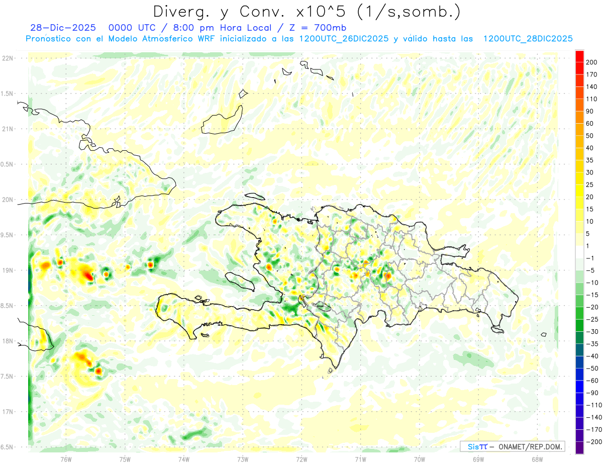Click the '19N' latitude label
The width and height of the screenshot is (603, 466).
pyautogui.click(x=8, y=270)
